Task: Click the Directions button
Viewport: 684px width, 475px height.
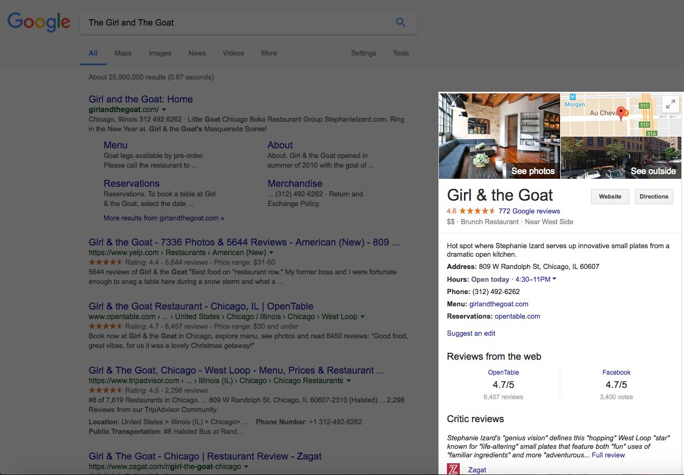Action: point(654,196)
